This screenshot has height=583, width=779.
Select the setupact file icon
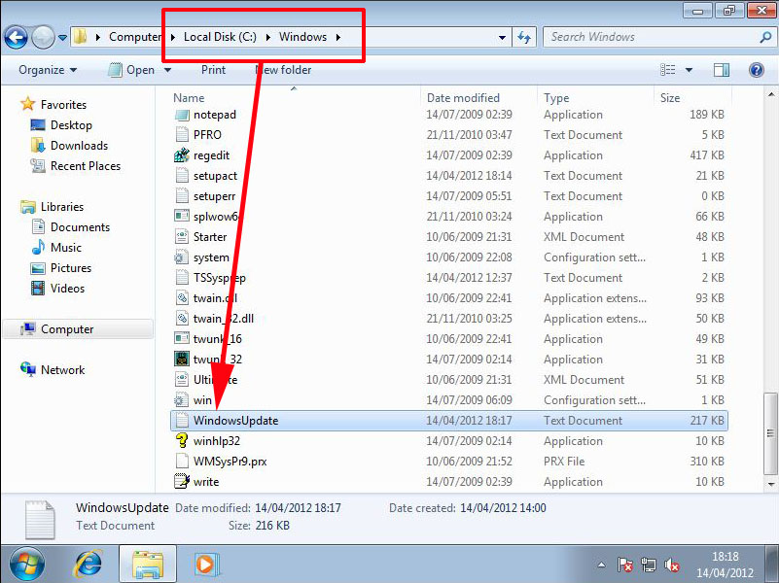tap(182, 176)
